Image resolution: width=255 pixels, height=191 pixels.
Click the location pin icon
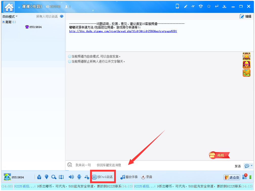pyautogui.click(x=47, y=177)
